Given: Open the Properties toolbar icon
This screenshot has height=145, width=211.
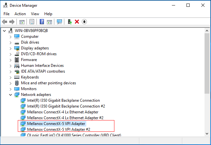Looking at the screenshot, I should (x=32, y=22).
